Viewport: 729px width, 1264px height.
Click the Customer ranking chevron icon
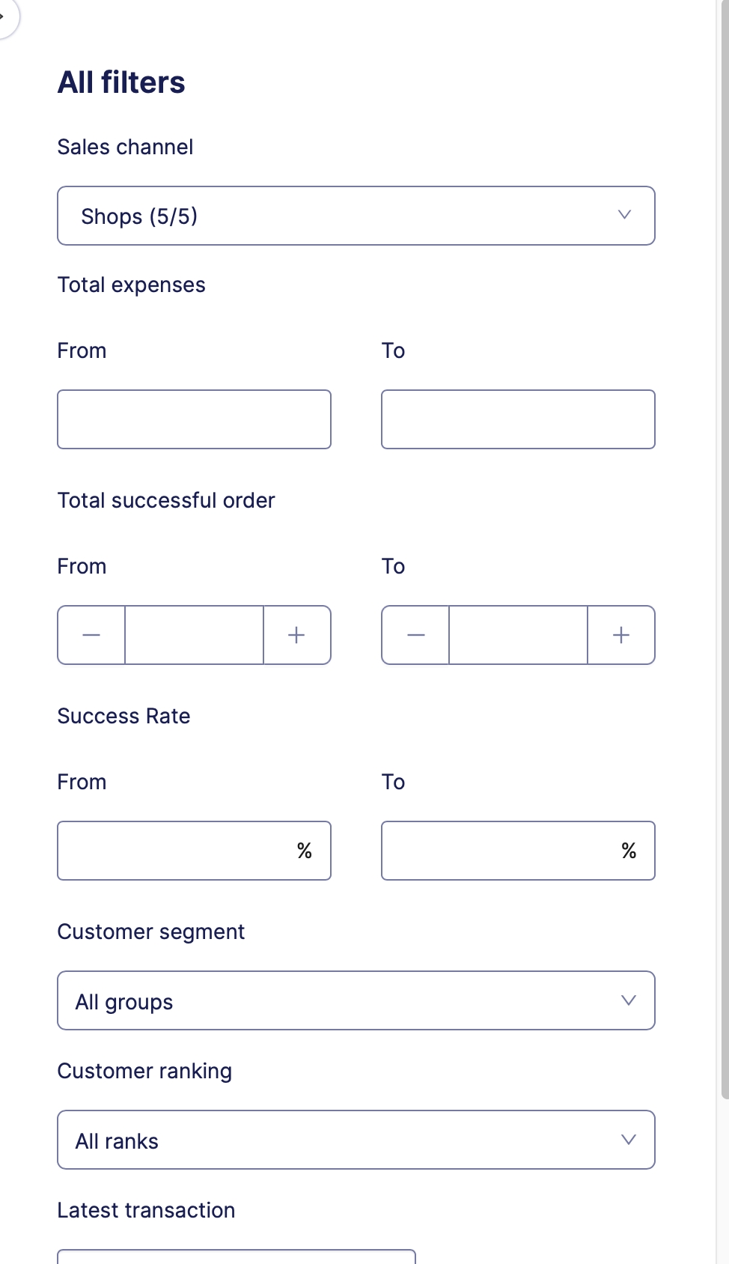(629, 1140)
